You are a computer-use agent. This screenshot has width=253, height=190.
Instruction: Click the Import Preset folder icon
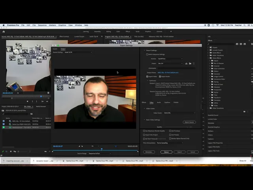point(190,63)
